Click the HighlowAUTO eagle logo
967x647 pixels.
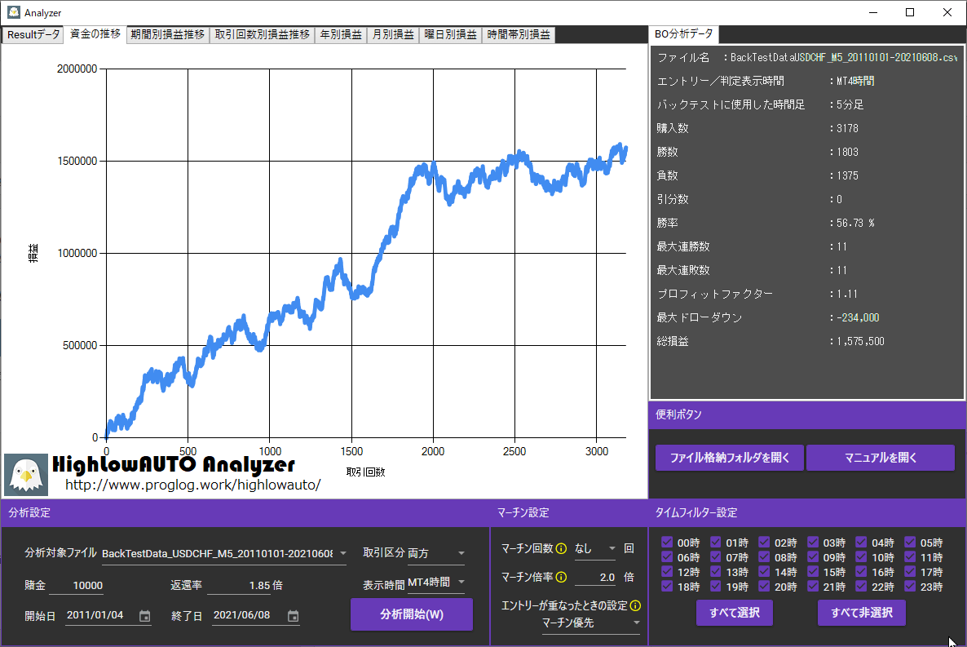pos(26,475)
